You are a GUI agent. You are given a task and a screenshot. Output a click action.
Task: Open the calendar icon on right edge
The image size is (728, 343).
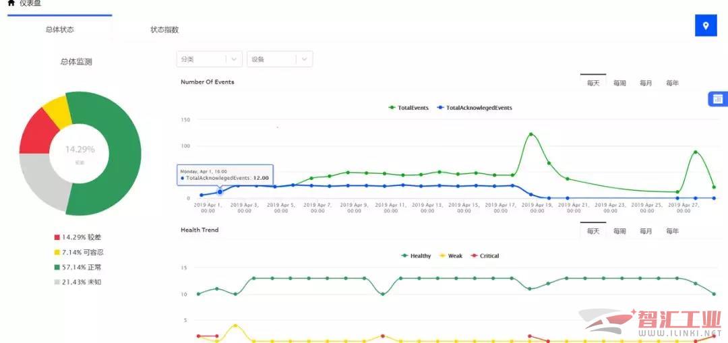point(717,99)
